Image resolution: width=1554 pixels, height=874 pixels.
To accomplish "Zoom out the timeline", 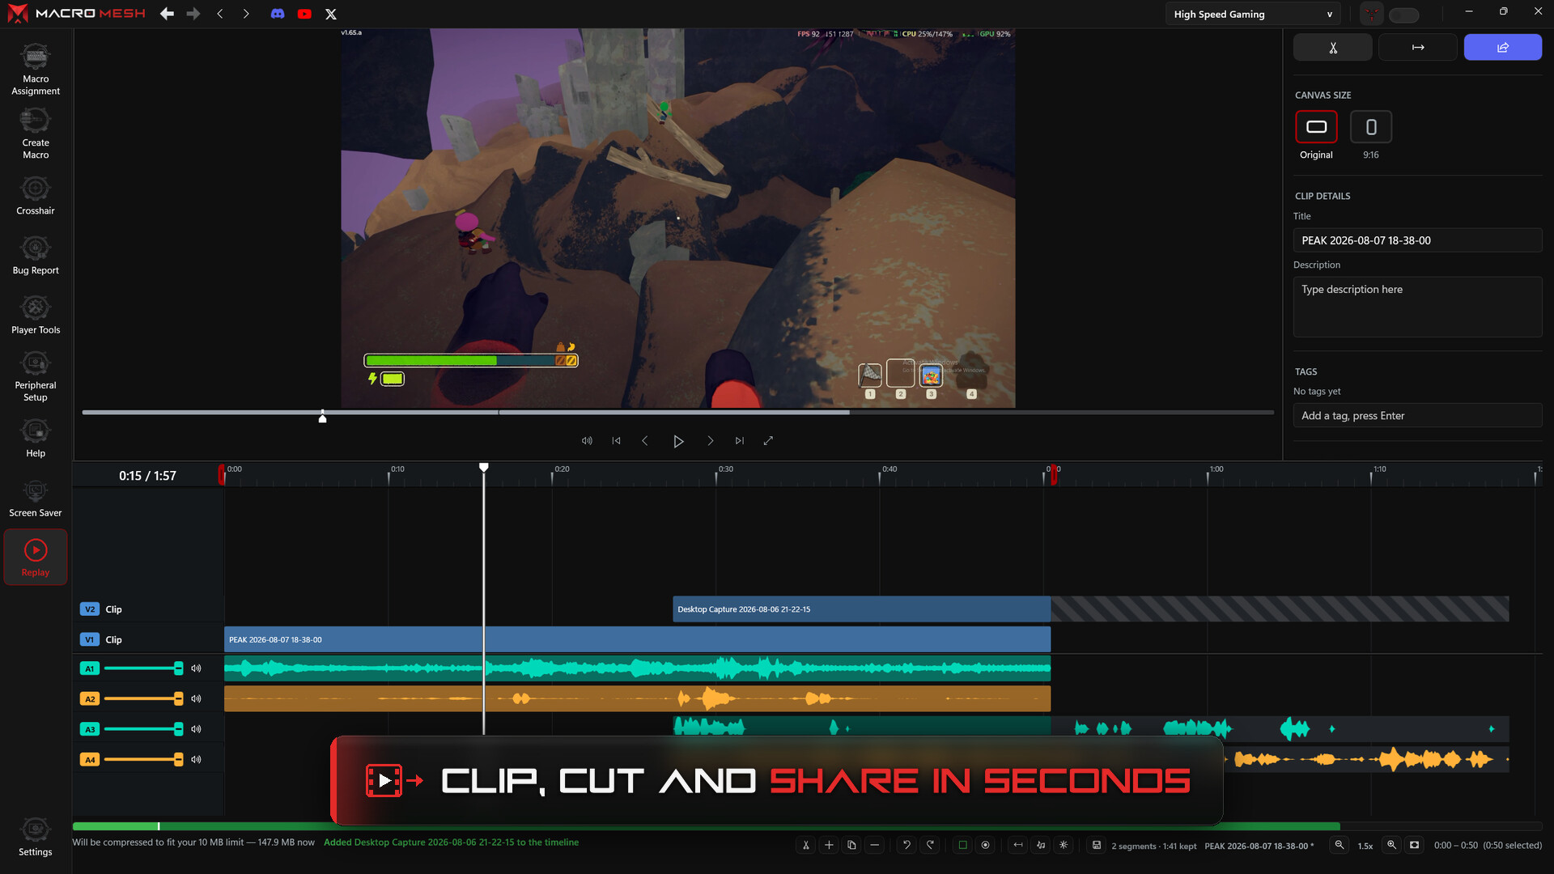I will [1340, 845].
